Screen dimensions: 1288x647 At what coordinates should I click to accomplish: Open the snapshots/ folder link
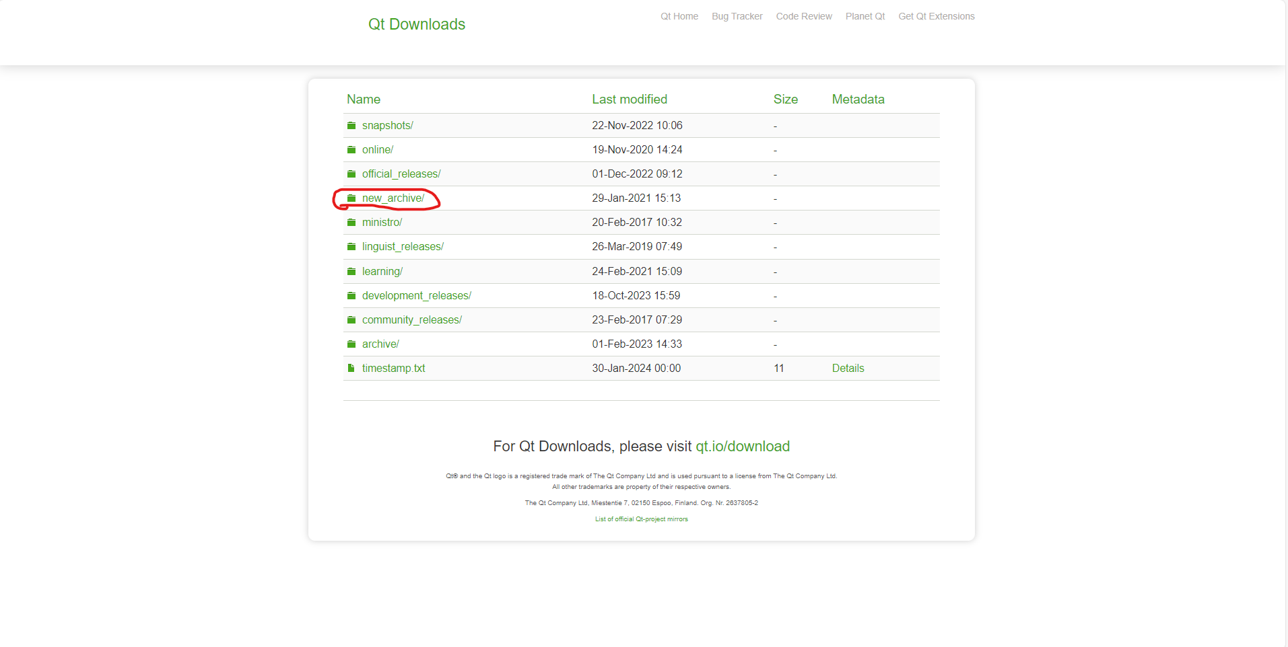pos(388,126)
